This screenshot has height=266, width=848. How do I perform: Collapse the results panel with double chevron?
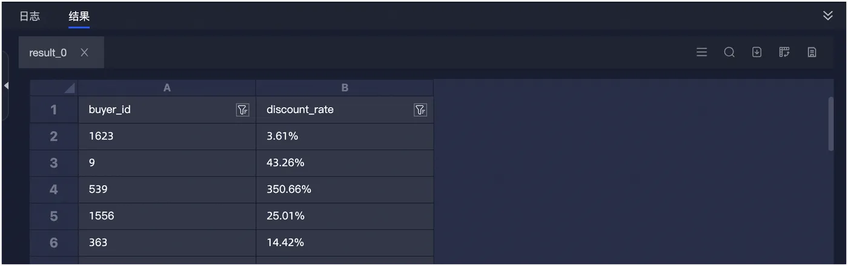[x=828, y=16]
